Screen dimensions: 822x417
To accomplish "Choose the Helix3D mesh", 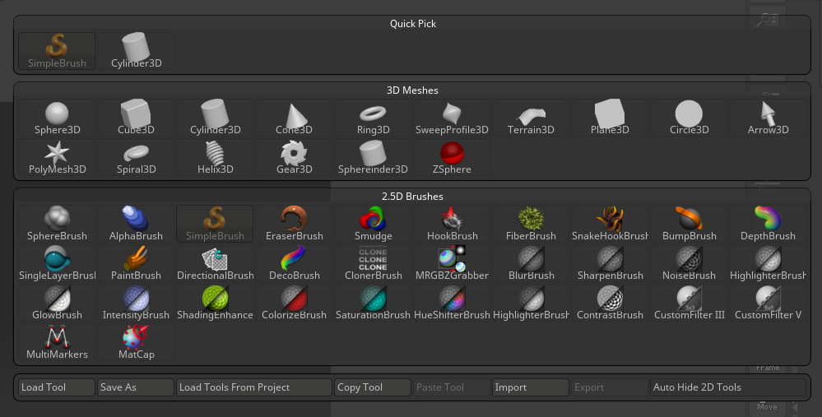I will (x=215, y=158).
